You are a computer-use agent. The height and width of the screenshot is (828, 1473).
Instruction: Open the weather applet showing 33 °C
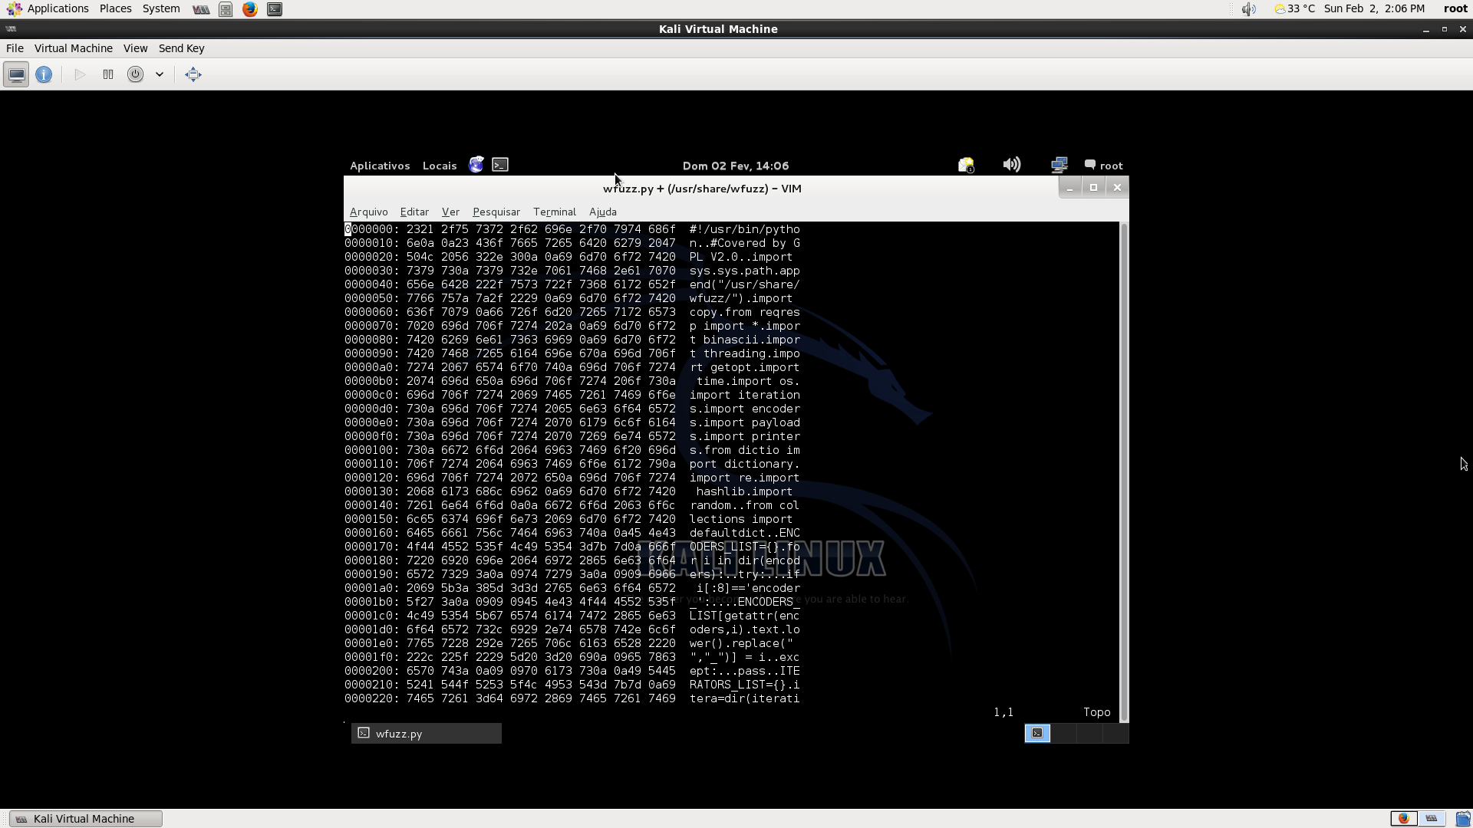click(1295, 8)
